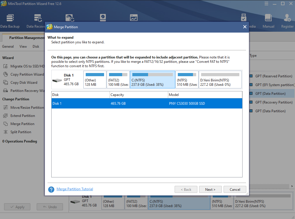Click the Back button
The image size is (295, 219).
[x=186, y=190]
